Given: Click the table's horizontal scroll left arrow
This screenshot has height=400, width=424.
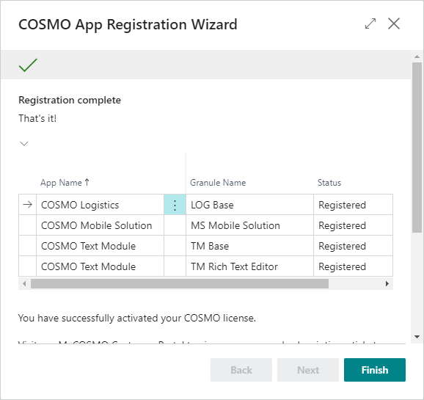Looking at the screenshot, I should (24, 283).
